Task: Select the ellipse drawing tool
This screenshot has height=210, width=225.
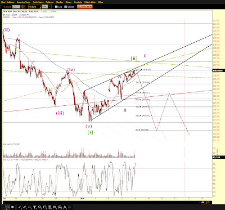Action: click(x=40, y=207)
